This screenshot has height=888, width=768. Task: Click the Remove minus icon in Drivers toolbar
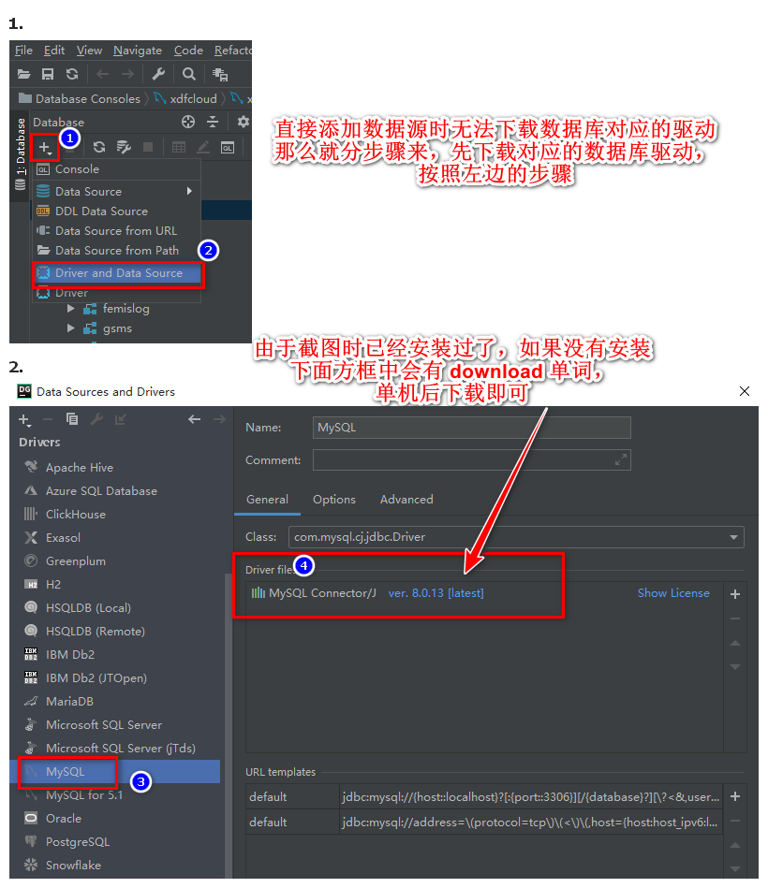point(48,419)
